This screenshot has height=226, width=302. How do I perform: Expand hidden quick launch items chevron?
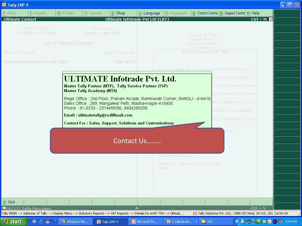click(x=55, y=220)
